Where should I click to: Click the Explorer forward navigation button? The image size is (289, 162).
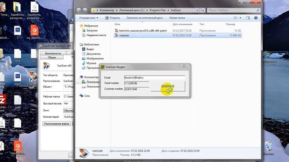coord(85,10)
